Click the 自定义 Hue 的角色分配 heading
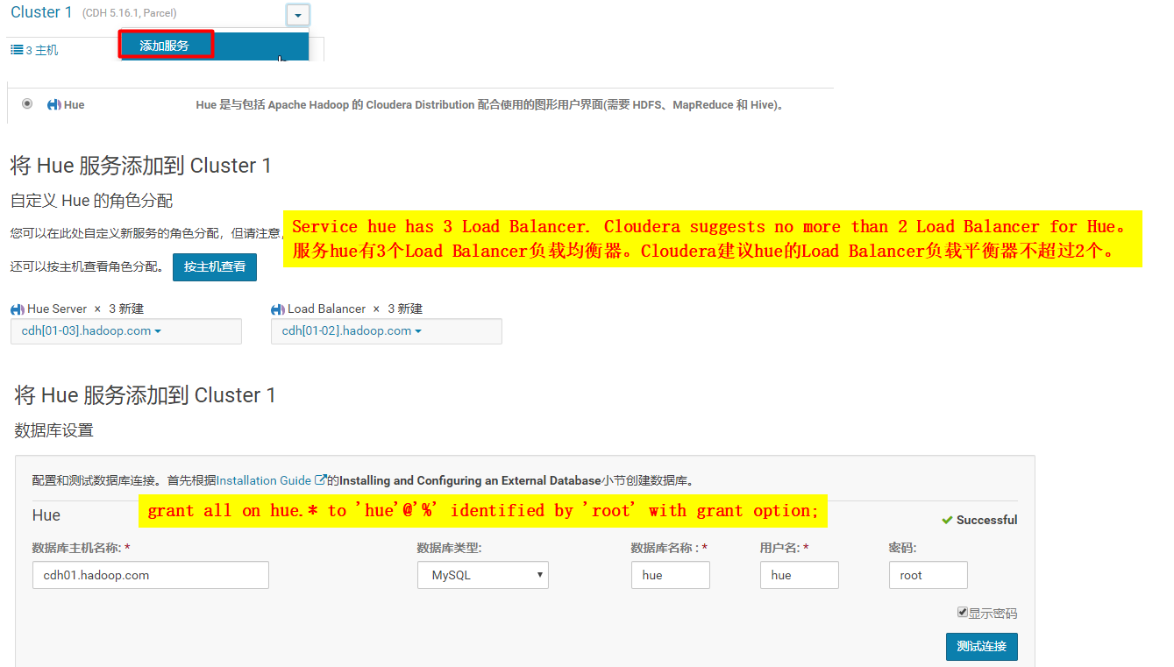This screenshot has height=667, width=1174. 91,201
